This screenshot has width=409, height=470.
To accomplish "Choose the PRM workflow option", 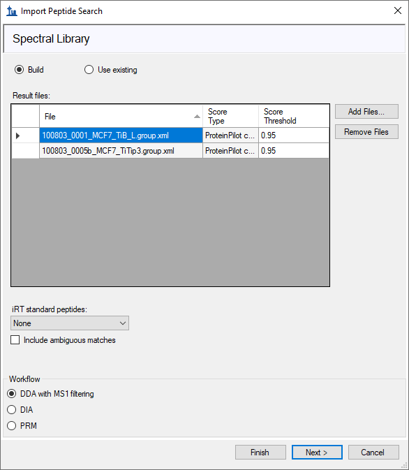I will click(x=12, y=425).
